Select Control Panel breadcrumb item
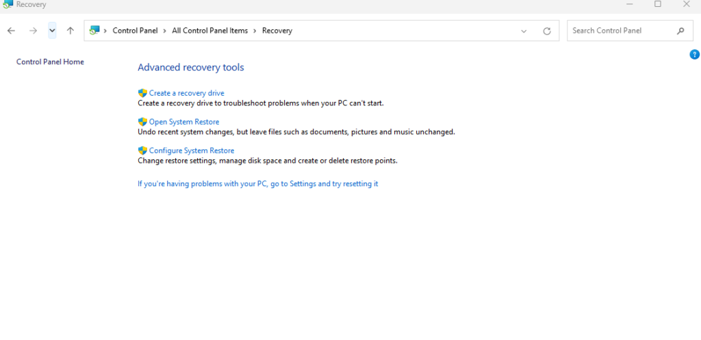The height and width of the screenshot is (340, 701). 135,31
